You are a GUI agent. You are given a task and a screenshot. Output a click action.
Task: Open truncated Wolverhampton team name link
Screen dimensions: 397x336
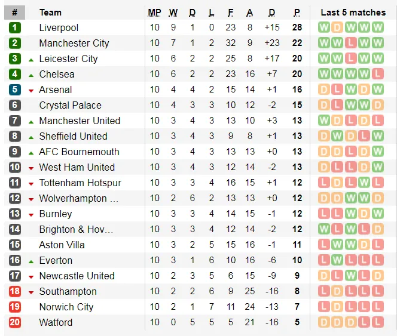(x=78, y=198)
